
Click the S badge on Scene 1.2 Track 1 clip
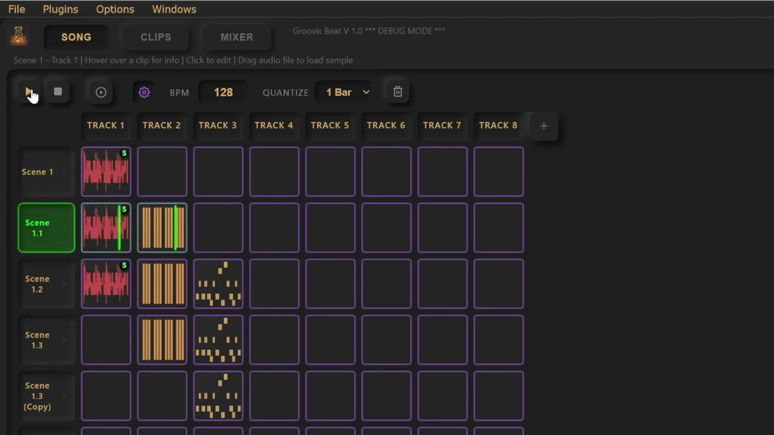point(125,266)
